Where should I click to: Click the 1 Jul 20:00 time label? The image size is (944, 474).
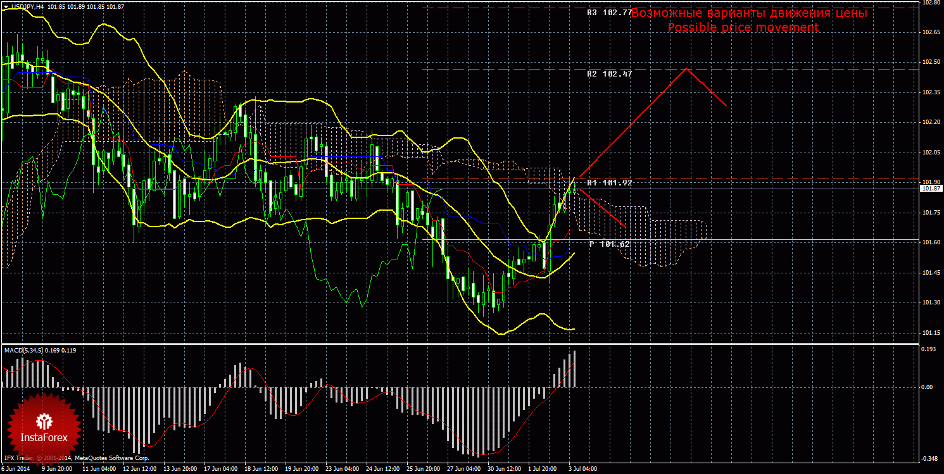click(x=543, y=469)
